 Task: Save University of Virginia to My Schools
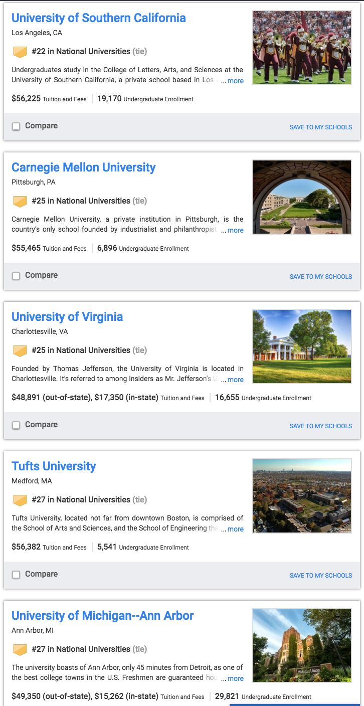[x=321, y=426]
